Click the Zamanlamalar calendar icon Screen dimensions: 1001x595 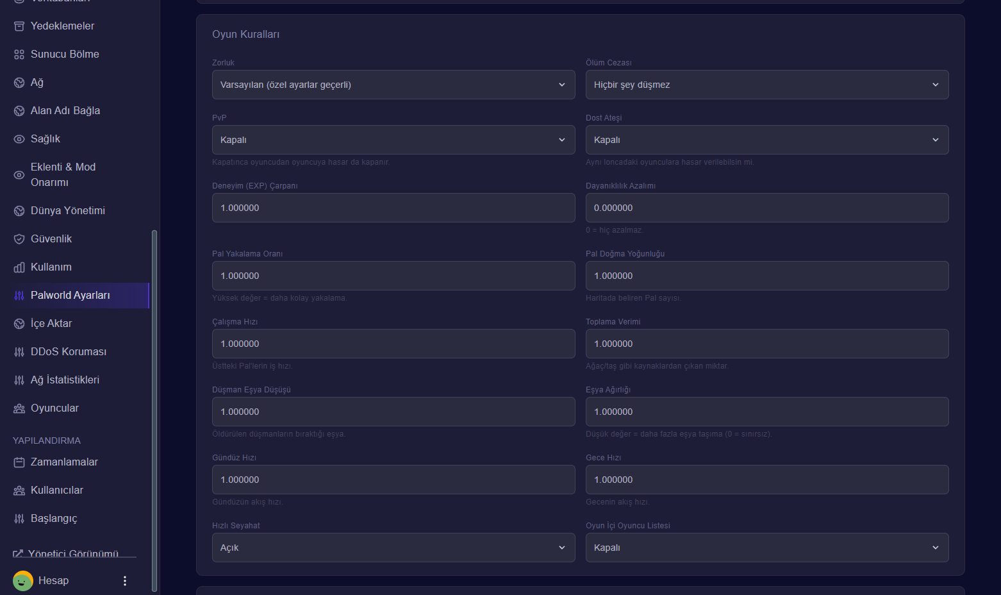click(19, 462)
